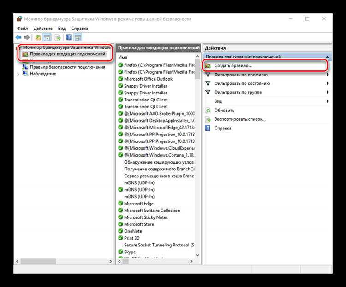Click the Forward arrow toolbar icon
Viewport: 346px width, 287px height.
coord(27,37)
